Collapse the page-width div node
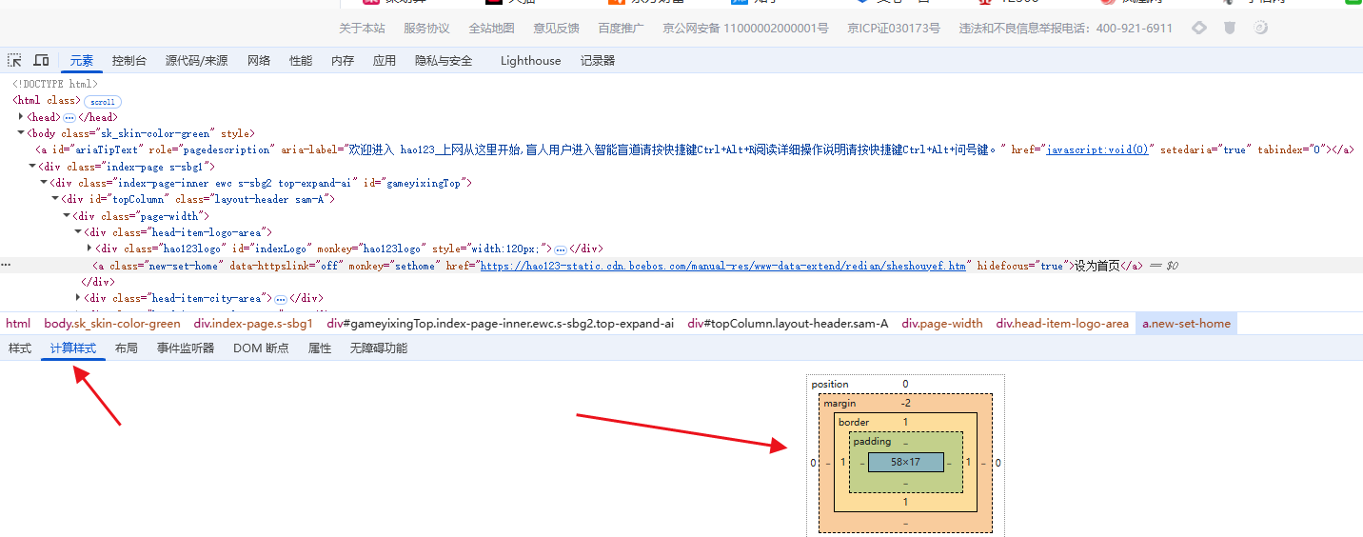Viewport: 1363px width, 537px height. pyautogui.click(x=67, y=215)
